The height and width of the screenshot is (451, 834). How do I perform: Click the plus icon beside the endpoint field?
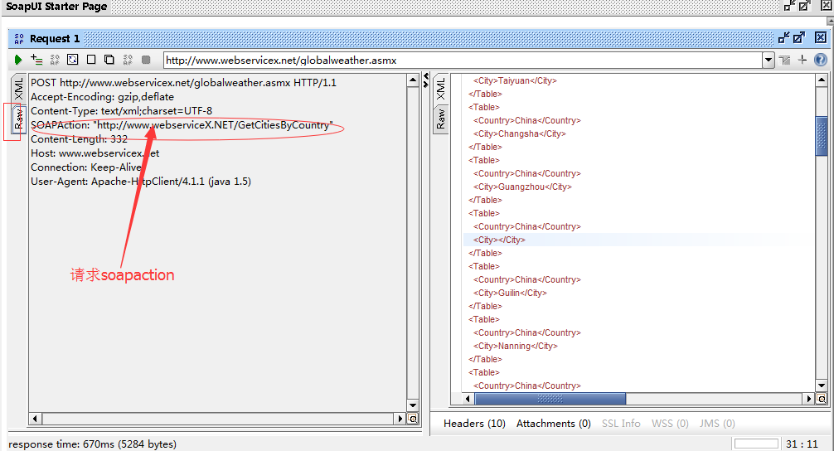tap(802, 60)
